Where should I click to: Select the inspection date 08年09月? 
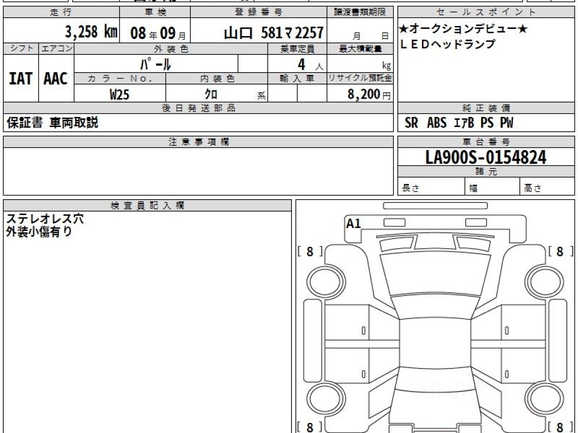tap(158, 33)
